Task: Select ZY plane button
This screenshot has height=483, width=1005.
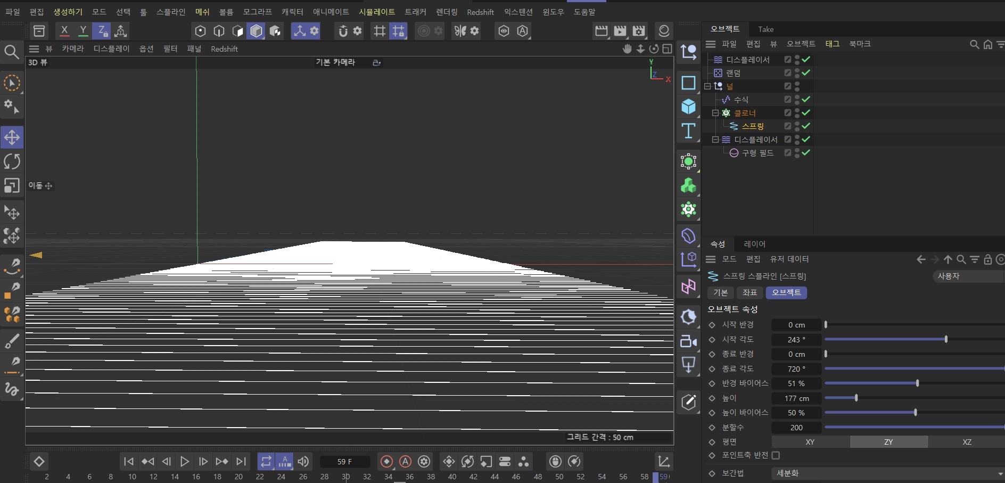Action: click(889, 442)
